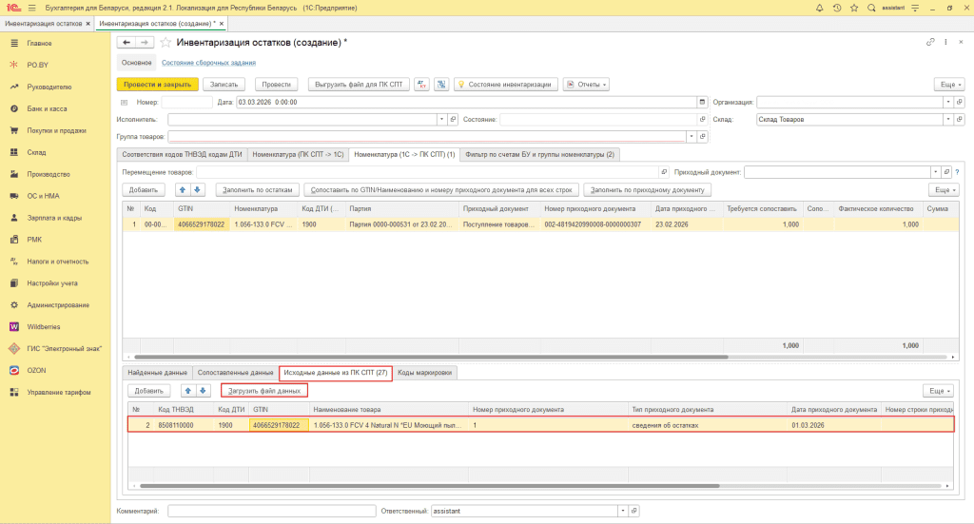Open Соответствия кодов ТНВЭД кодам ДТИ tab
Viewport: 974px width, 524px height.
181,154
